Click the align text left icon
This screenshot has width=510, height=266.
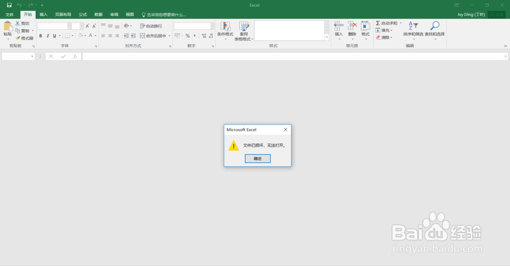(103, 36)
